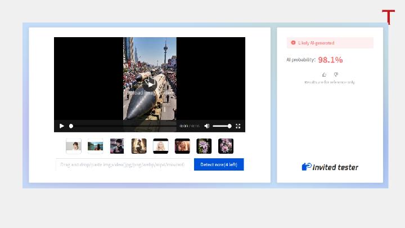Select the sample thumbnail with the lake scenery

(x=95, y=146)
